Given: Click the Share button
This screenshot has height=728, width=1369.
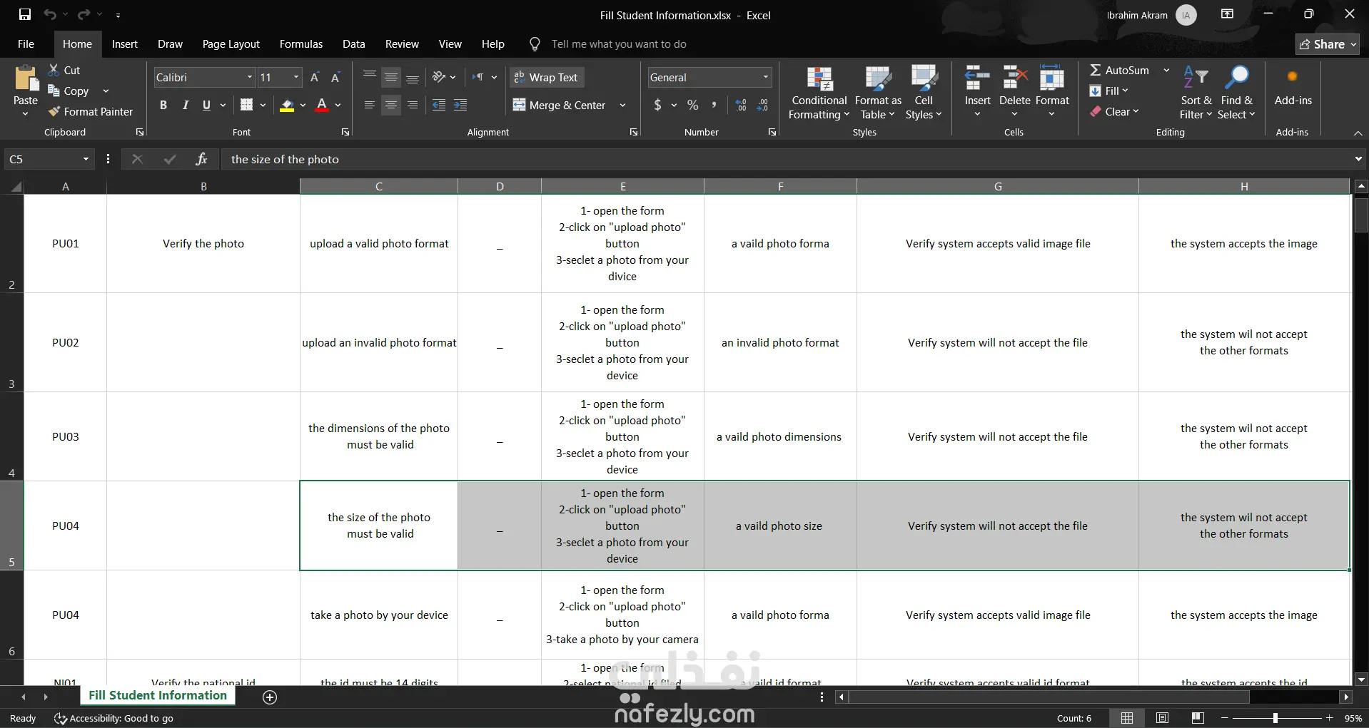Looking at the screenshot, I should click(1327, 44).
